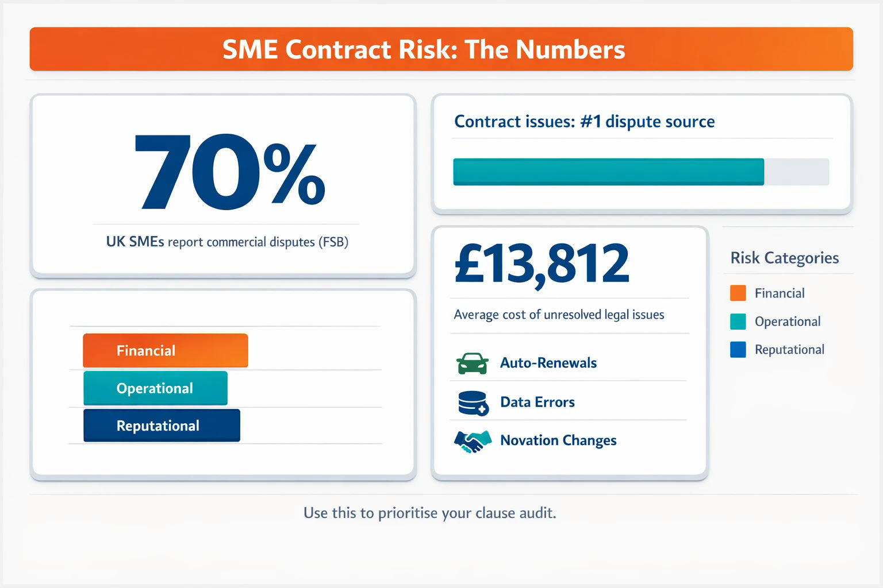Select the blue Reputational legend swatch
The image size is (883, 588).
coord(738,349)
